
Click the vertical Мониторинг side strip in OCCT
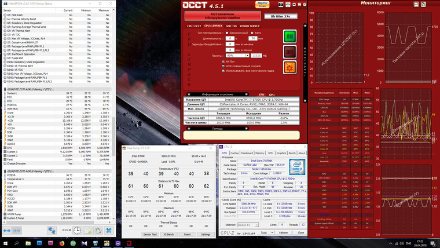click(305, 63)
